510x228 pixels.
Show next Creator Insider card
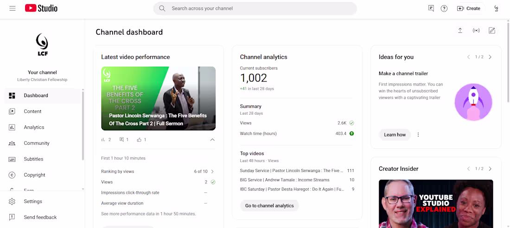pyautogui.click(x=490, y=169)
